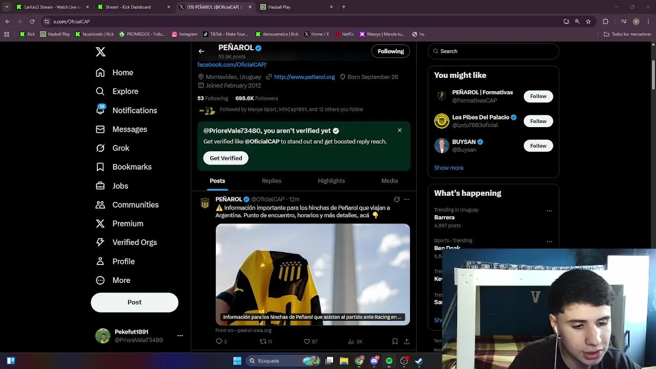Open the Netflix bookmark
This screenshot has width=656, height=369.
click(344, 34)
